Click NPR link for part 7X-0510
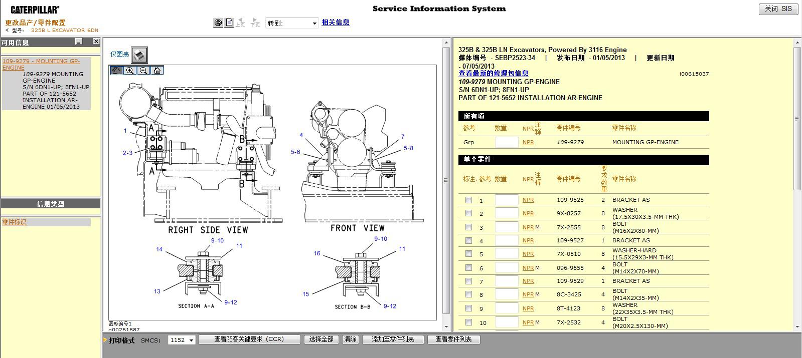 tap(528, 254)
